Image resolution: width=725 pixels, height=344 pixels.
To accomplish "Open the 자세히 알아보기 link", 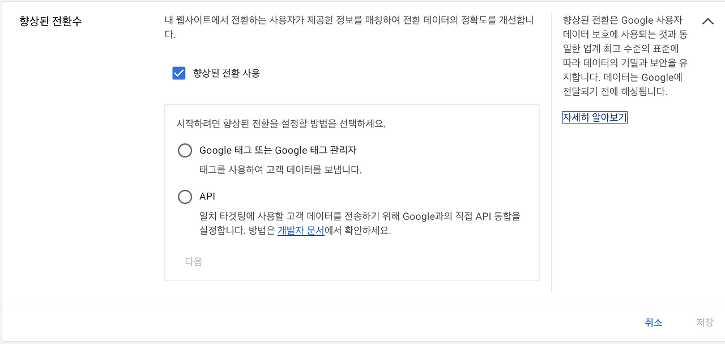I will coord(594,117).
